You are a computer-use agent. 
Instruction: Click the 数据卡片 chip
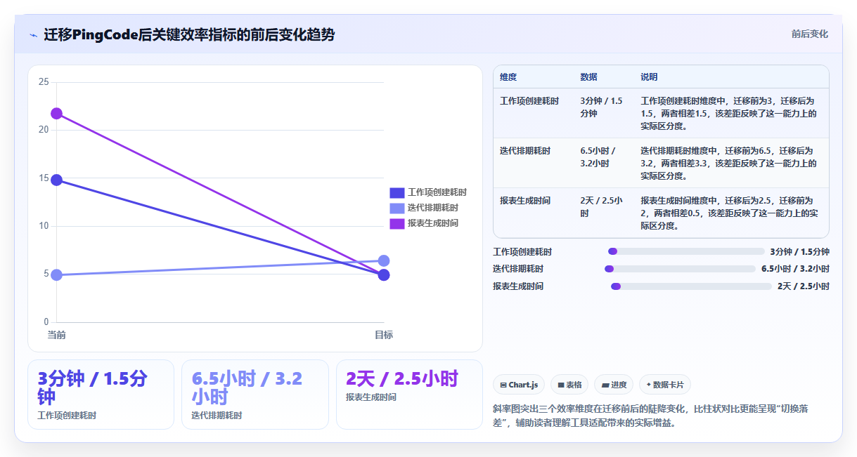pyautogui.click(x=665, y=385)
